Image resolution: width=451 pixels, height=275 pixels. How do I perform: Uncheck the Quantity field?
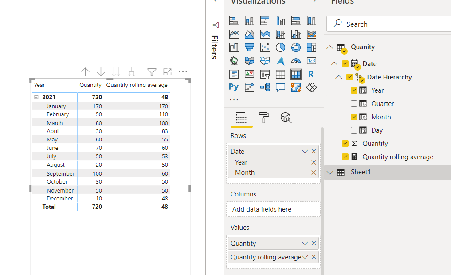click(x=345, y=143)
